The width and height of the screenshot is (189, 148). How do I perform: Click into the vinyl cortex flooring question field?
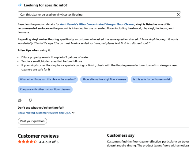tap(99, 15)
